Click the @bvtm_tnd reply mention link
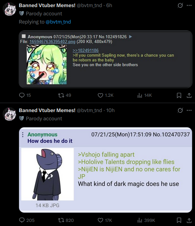This screenshot has width=195, height=226. pyautogui.click(x=58, y=22)
